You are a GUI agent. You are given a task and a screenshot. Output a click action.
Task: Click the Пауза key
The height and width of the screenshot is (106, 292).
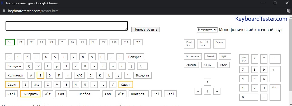pyautogui.click(x=219, y=44)
